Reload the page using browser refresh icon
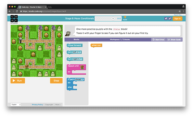The height and width of the screenshot is (117, 193). [x=17, y=11]
